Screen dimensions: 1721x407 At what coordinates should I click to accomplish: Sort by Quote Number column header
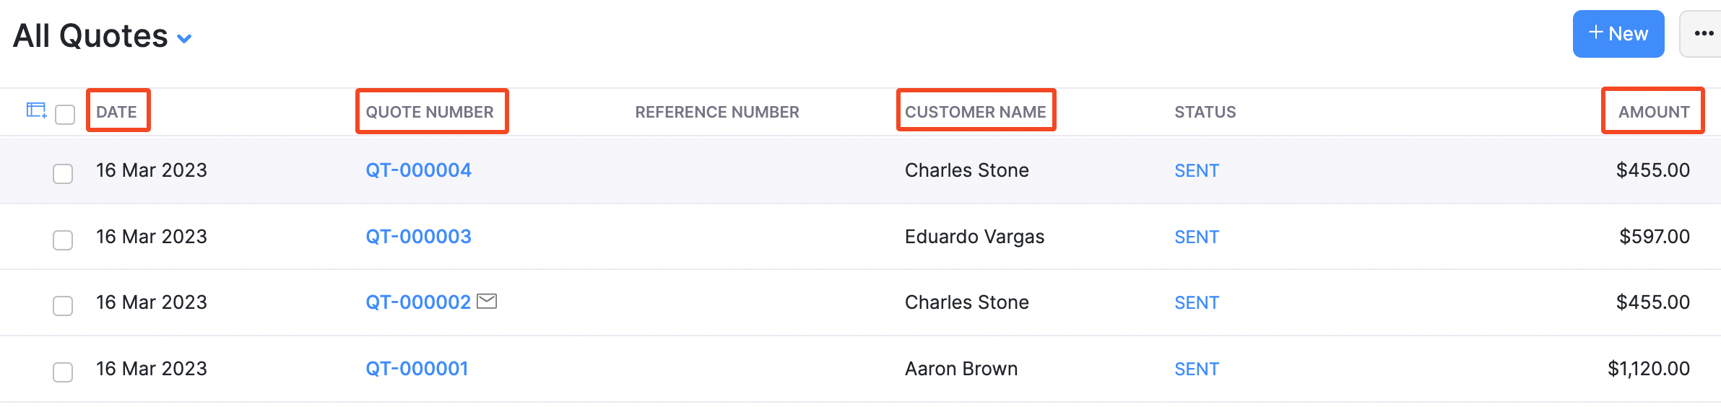(x=430, y=112)
